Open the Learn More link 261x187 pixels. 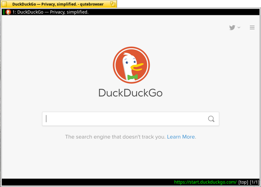[x=181, y=137]
